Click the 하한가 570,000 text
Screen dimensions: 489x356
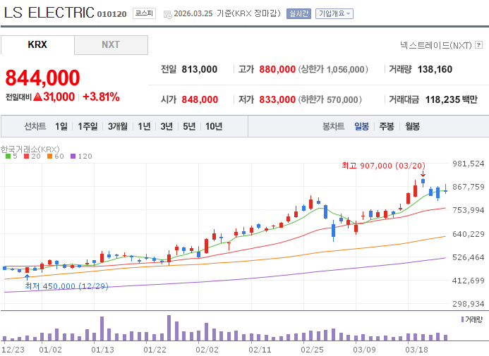330,99
